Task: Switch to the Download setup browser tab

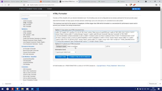Action: click(88, 2)
